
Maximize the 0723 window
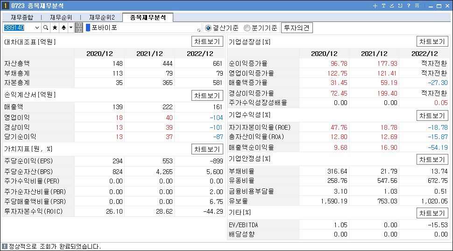[x=439, y=6]
